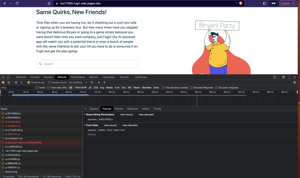The height and width of the screenshot is (178, 300).
Task: Open the Security tab
Action: tap(124, 77)
